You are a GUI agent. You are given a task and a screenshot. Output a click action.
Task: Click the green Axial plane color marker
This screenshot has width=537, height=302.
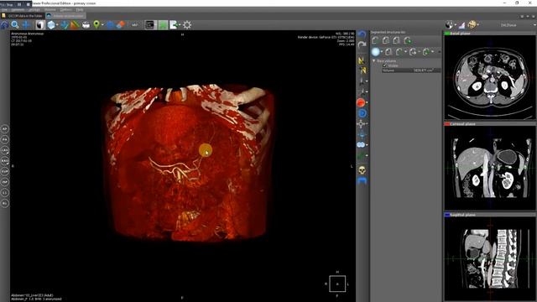[447, 34]
